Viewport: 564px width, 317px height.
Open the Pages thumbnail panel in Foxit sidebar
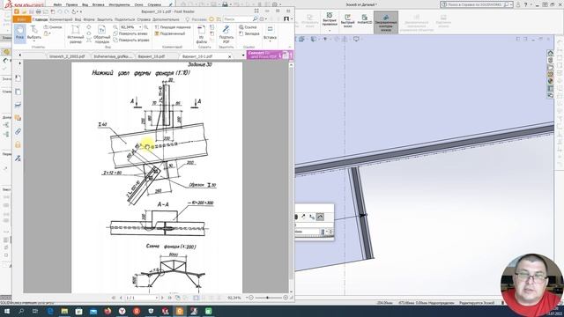[18, 92]
